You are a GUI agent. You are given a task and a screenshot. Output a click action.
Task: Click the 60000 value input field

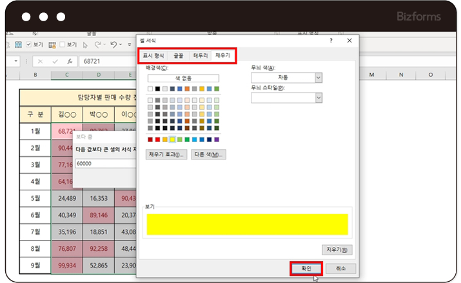105,163
